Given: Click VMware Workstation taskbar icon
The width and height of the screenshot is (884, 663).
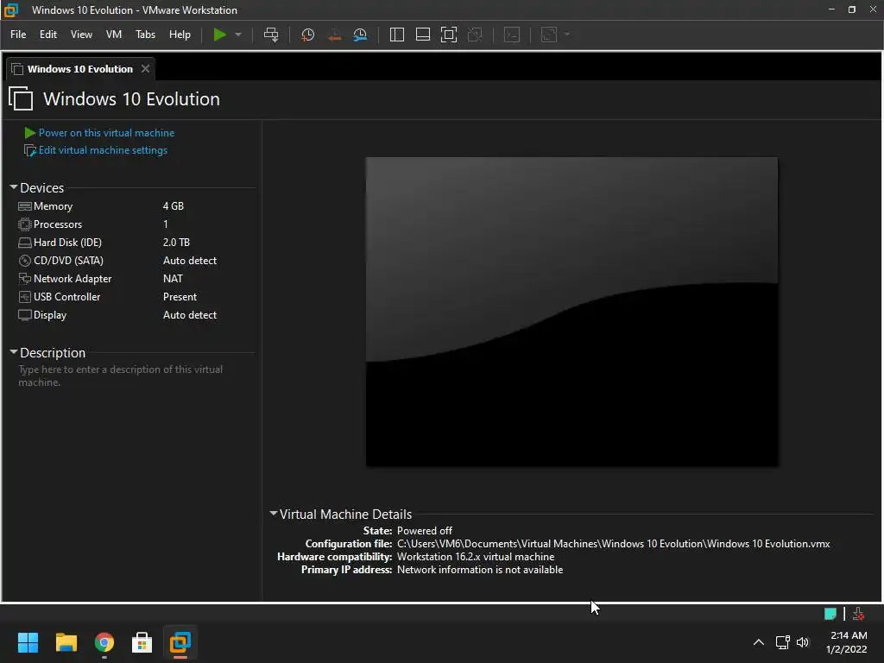Looking at the screenshot, I should pos(180,642).
